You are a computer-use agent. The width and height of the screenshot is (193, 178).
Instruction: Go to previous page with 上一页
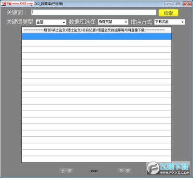tap(66, 171)
